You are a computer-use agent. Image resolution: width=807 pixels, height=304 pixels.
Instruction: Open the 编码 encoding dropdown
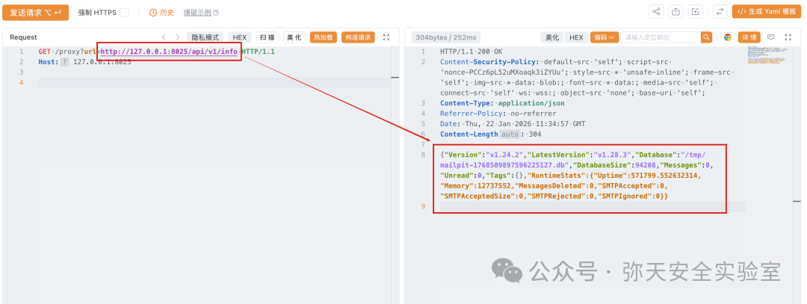tap(605, 37)
